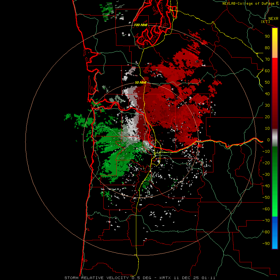
Task: Select the -20 scale value
Action: click(266, 163)
